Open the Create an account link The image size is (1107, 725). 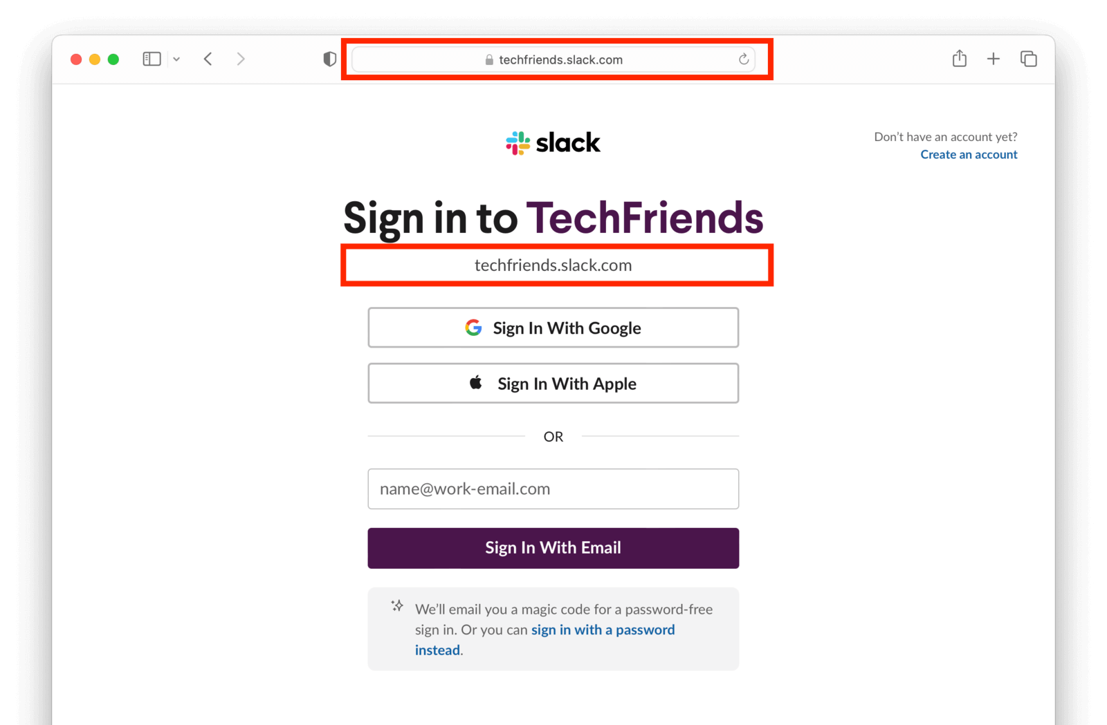click(x=969, y=154)
